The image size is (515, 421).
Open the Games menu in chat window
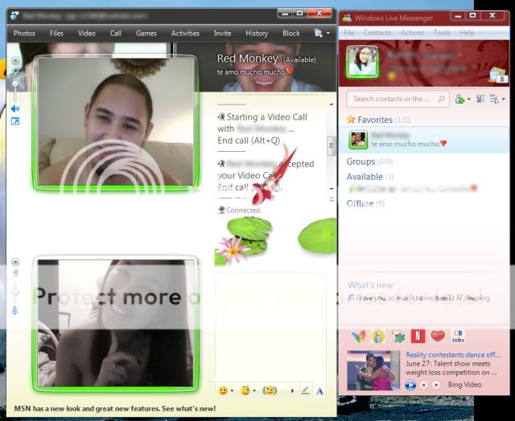pyautogui.click(x=146, y=33)
